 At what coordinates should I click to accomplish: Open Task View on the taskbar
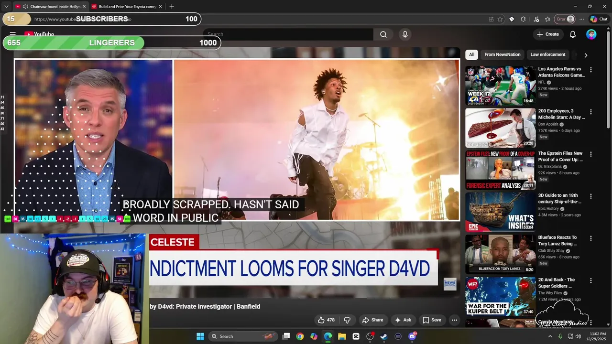click(x=286, y=336)
